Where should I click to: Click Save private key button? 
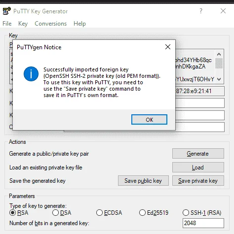click(198, 181)
